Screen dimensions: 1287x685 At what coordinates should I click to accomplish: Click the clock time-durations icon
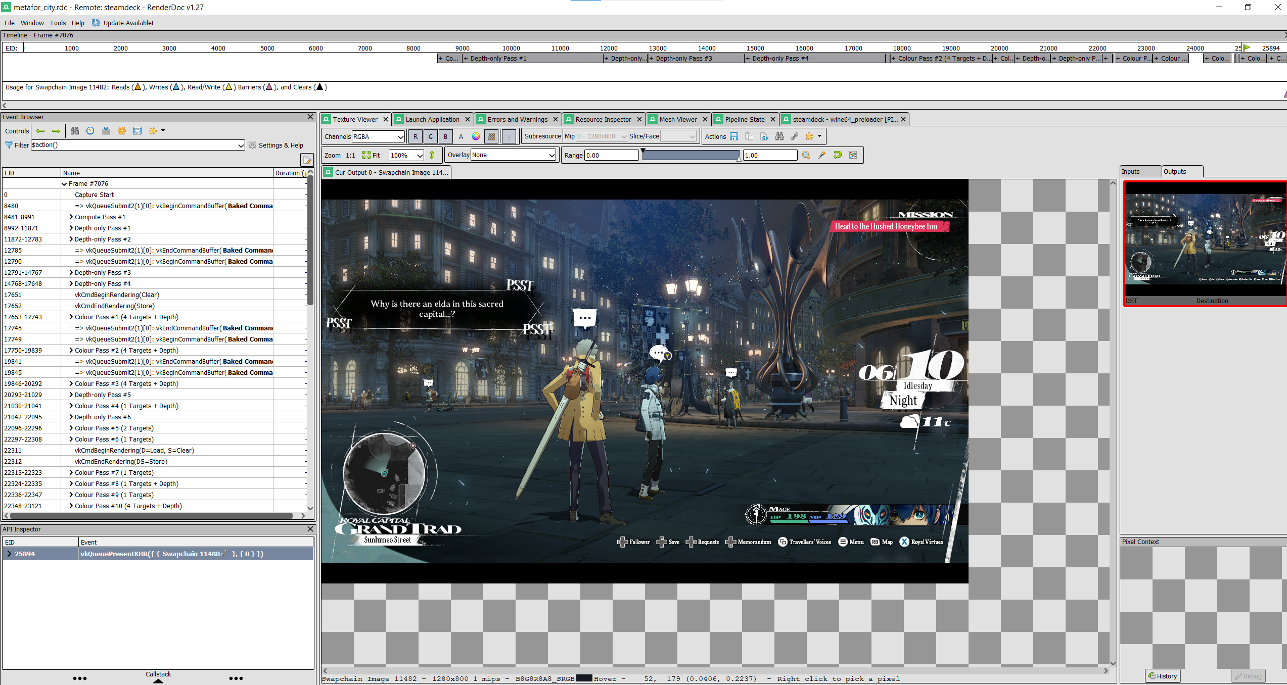tap(90, 131)
